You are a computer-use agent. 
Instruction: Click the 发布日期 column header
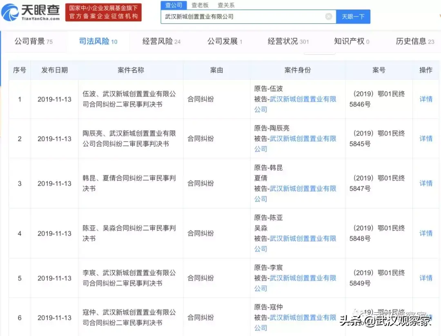tap(55, 70)
